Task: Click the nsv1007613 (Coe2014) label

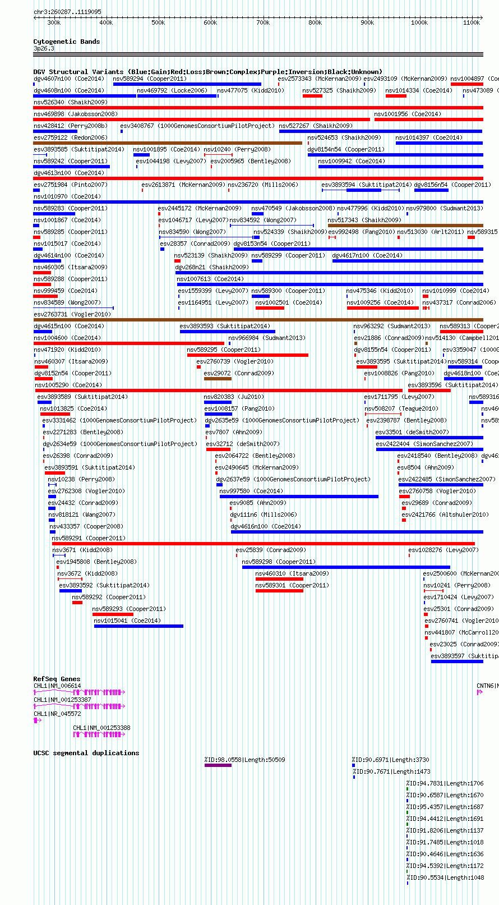Action: pyautogui.click(x=210, y=279)
